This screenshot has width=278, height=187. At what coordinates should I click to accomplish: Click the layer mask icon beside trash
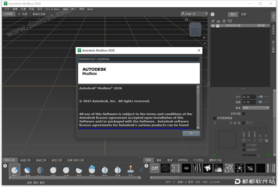click(230, 21)
